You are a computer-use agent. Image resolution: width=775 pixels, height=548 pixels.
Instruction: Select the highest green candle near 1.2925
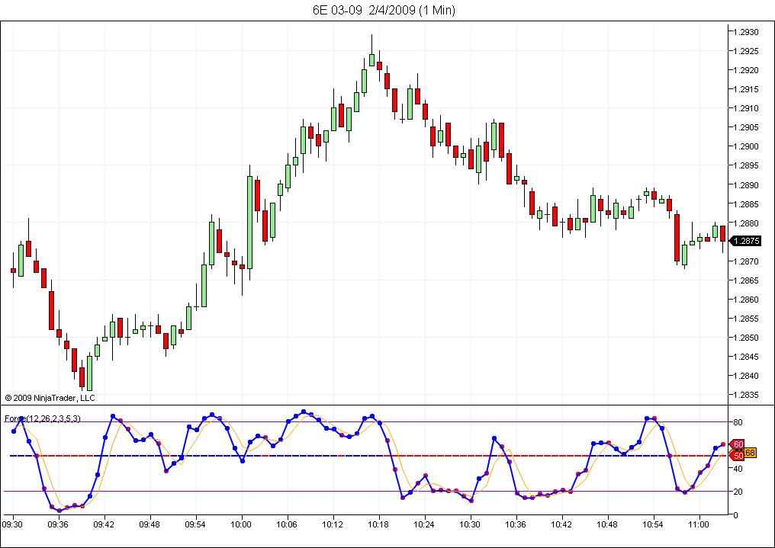point(371,59)
